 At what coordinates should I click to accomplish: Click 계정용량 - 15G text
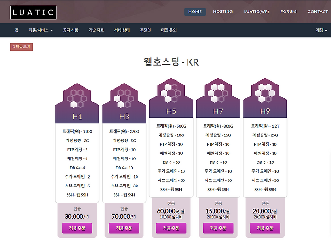click(218, 135)
